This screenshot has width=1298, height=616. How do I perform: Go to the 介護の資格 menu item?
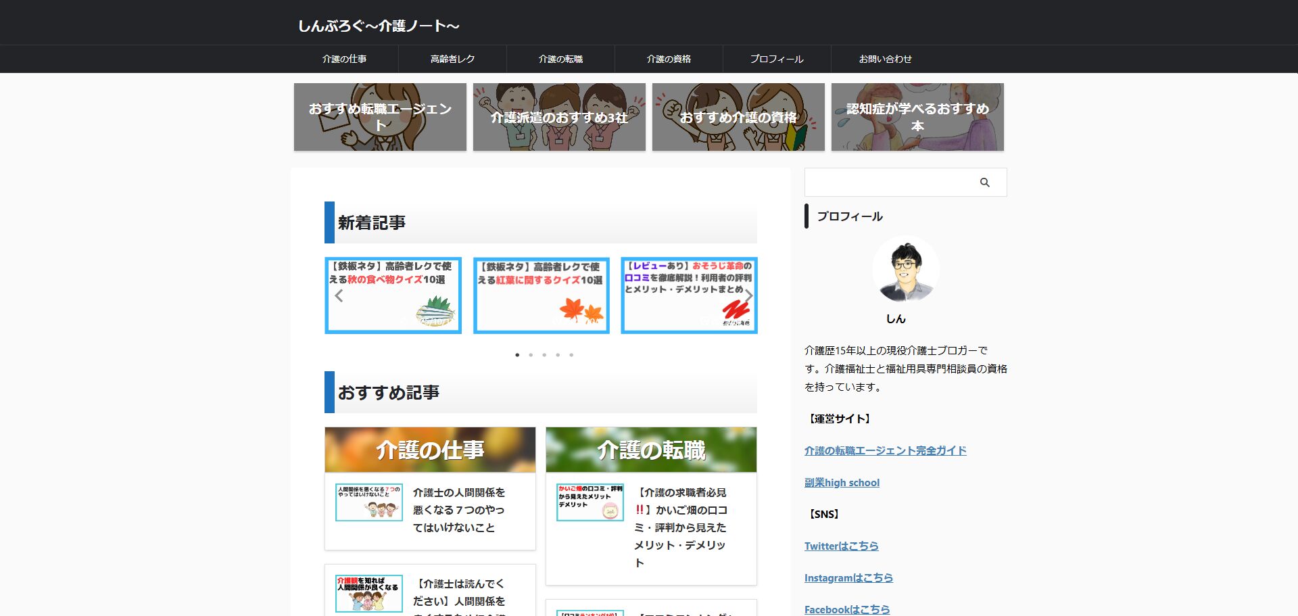(x=669, y=60)
